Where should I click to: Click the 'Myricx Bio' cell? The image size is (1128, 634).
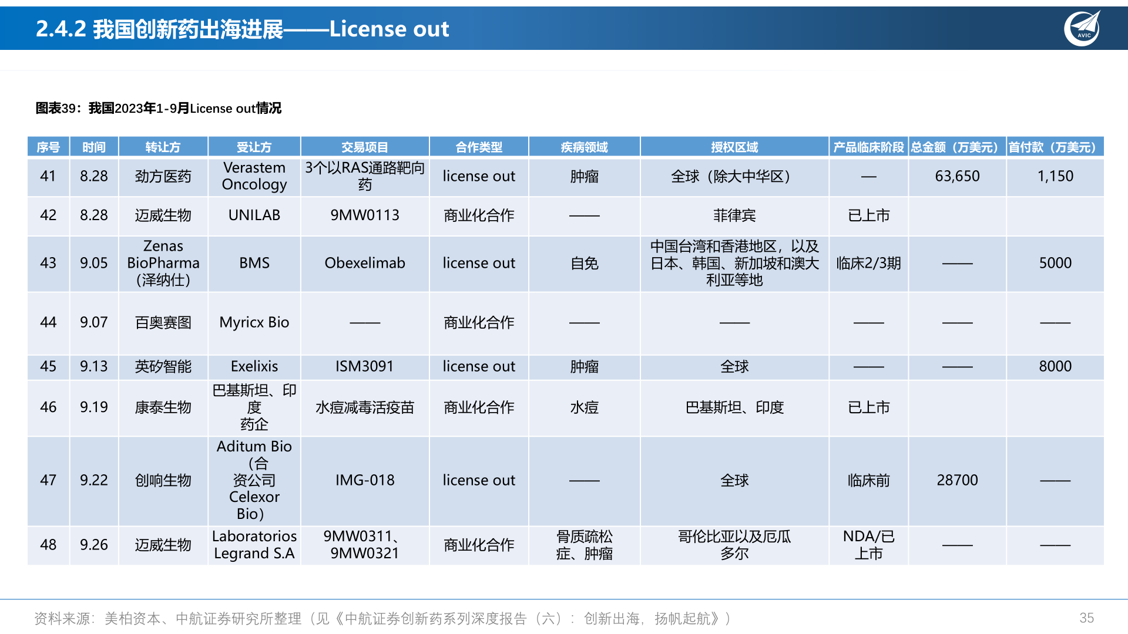point(254,322)
